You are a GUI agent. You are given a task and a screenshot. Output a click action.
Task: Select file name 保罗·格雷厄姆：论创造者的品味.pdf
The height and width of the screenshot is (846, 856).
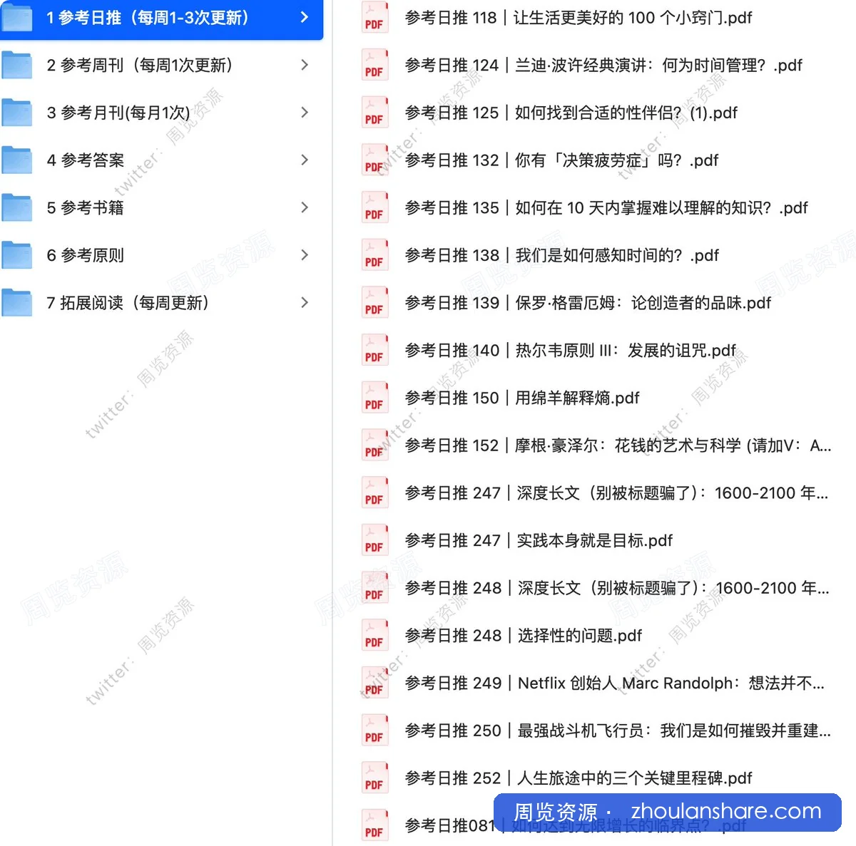tap(643, 303)
